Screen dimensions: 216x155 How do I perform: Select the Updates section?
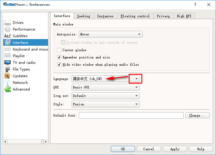pyautogui.click(x=26, y=76)
